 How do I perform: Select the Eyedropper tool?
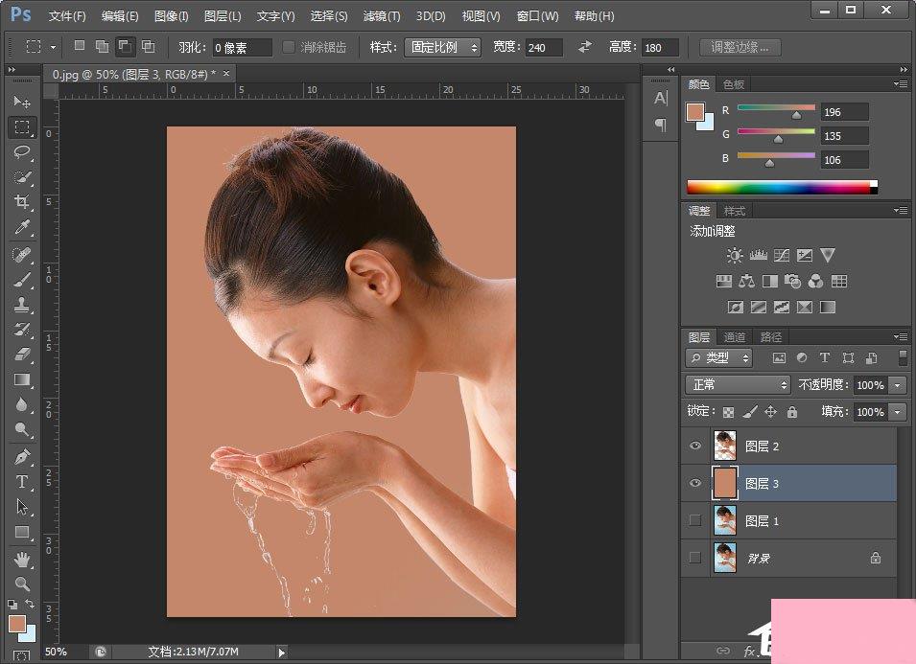point(22,227)
